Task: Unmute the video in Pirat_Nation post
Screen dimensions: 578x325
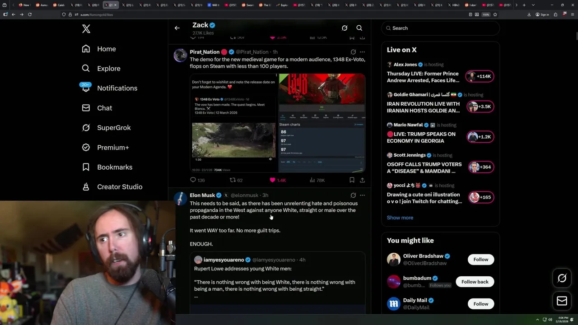Action: pos(270,159)
